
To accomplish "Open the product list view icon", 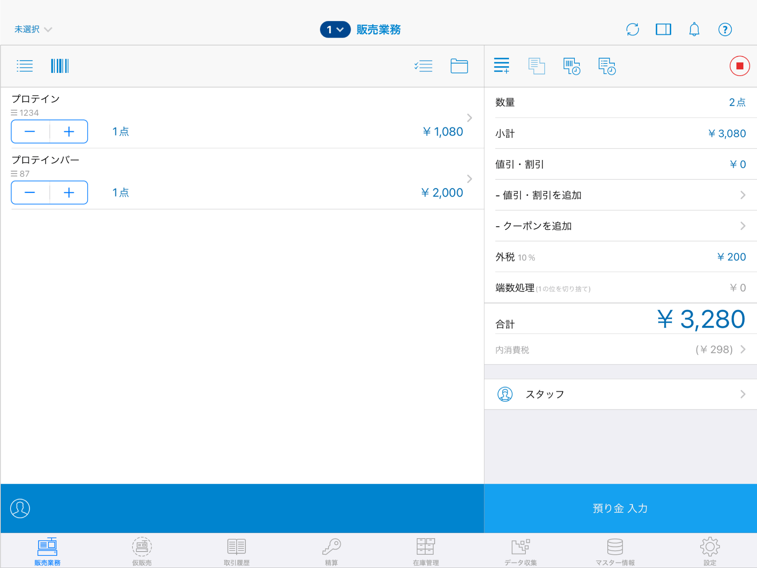I will [25, 66].
